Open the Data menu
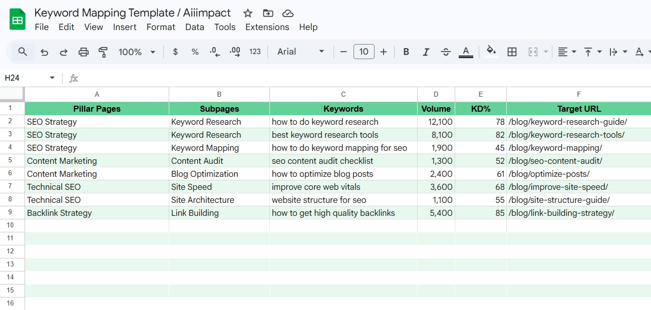This screenshot has height=310, width=651. 194,27
